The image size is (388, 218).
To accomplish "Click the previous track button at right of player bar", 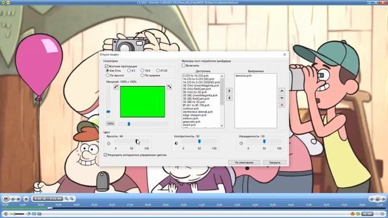I will 372,199.
